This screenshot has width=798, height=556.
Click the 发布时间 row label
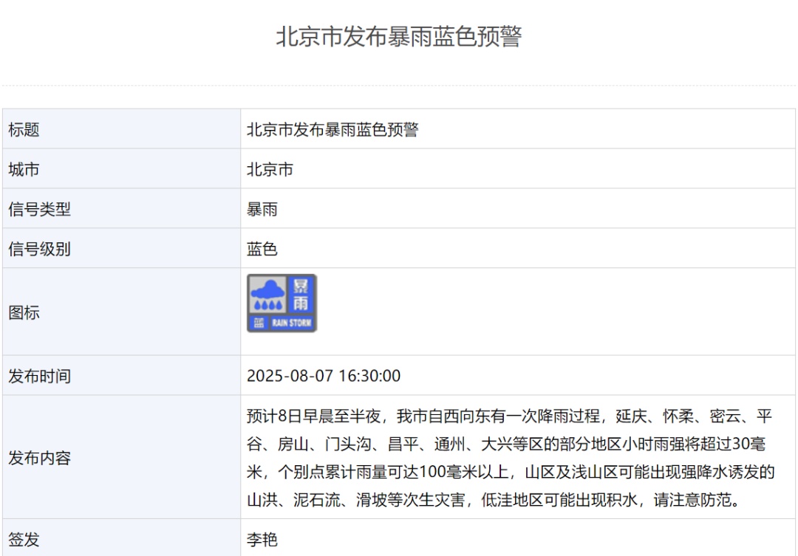(32, 375)
